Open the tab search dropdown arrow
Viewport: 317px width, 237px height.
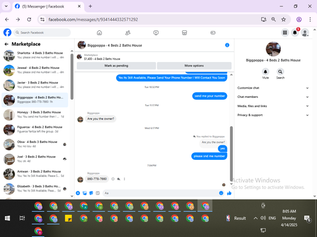point(6,6)
